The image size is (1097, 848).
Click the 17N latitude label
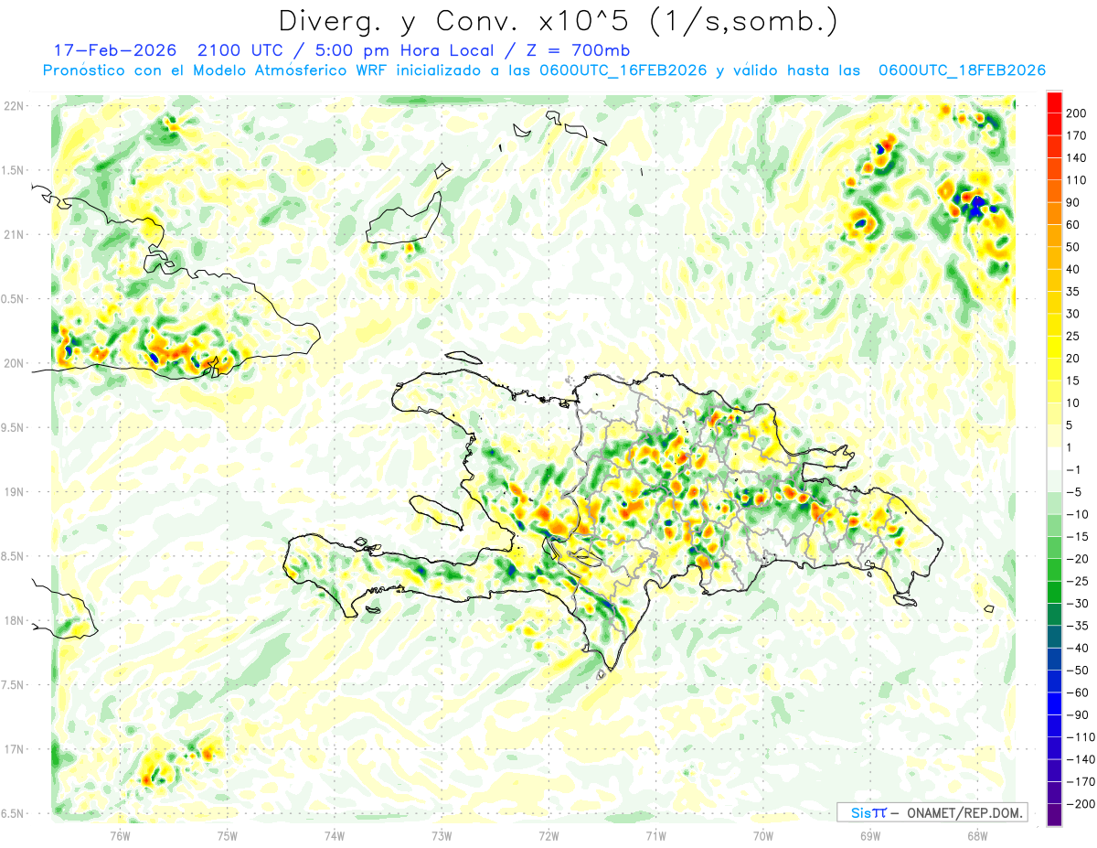click(14, 749)
